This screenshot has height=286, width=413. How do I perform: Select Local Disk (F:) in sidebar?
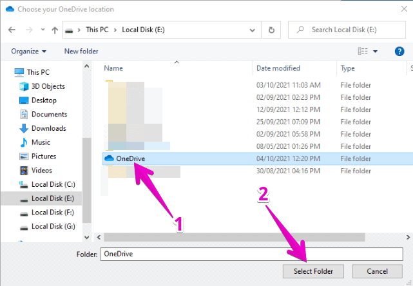[53, 213]
